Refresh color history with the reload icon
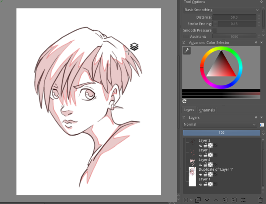This screenshot has height=204, width=266. pyautogui.click(x=184, y=101)
